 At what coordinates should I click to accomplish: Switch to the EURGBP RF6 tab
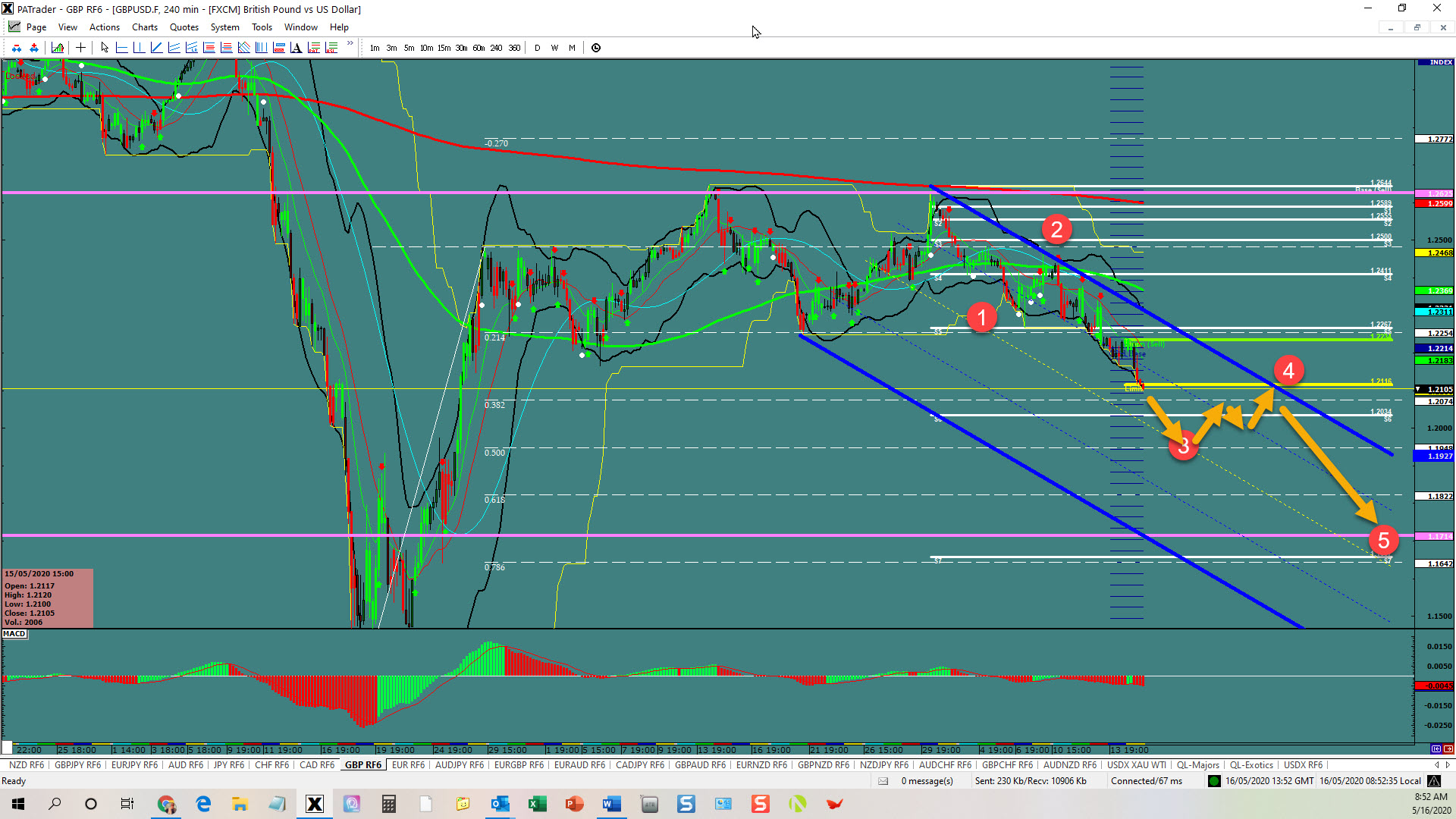(x=519, y=765)
